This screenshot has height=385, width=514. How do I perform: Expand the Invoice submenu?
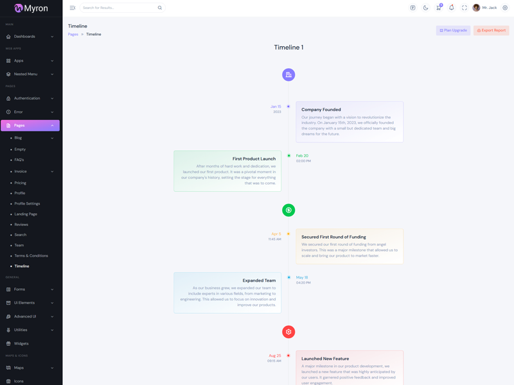[x=31, y=171]
